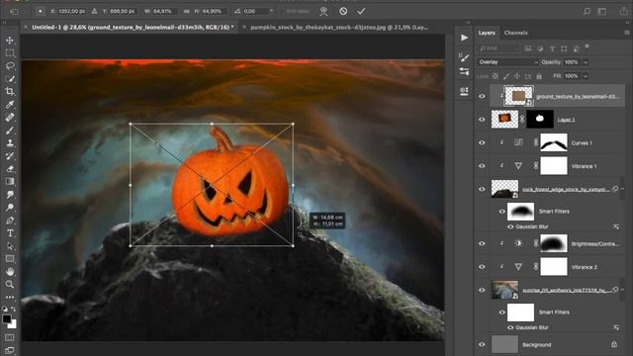Select the History Brush tool
This screenshot has width=633, height=356.
click(x=10, y=156)
